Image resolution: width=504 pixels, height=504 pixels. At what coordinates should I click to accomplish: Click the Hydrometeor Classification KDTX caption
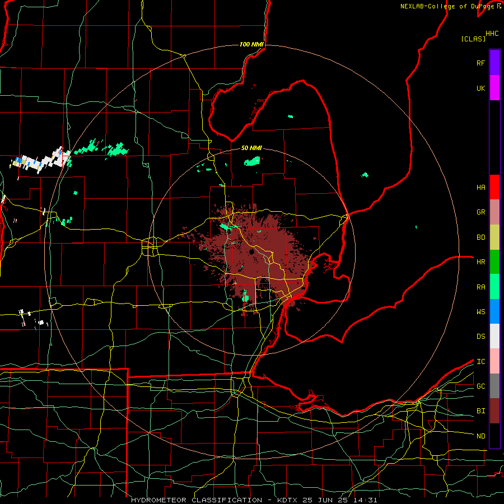(x=254, y=500)
